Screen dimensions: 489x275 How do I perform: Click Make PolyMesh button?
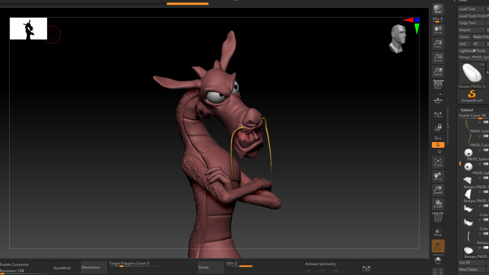click(x=480, y=37)
